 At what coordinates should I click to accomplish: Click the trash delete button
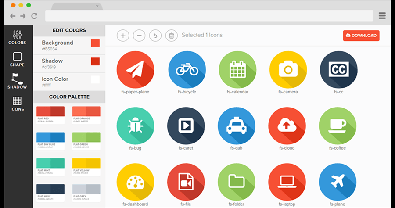tap(171, 36)
